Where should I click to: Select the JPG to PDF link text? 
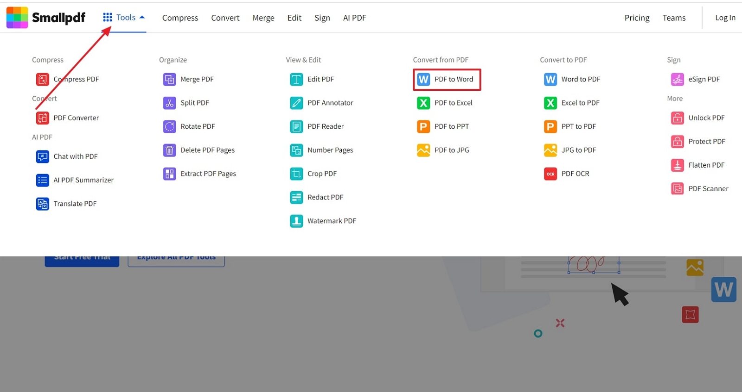579,150
